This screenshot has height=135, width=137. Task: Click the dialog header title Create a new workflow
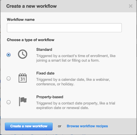coord(31,6)
